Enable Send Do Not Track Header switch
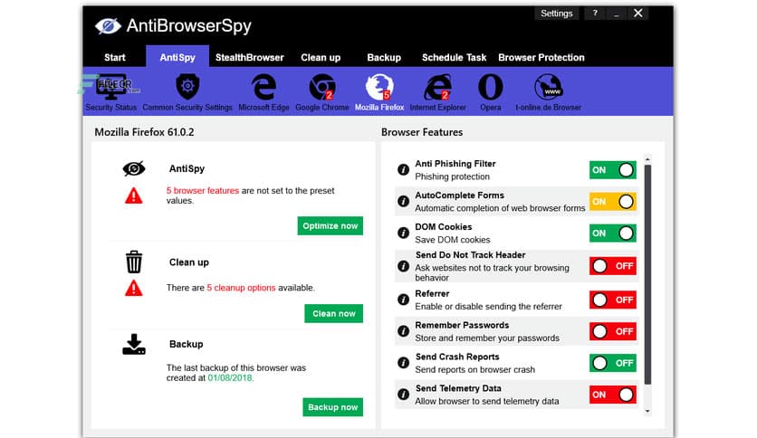 point(613,266)
